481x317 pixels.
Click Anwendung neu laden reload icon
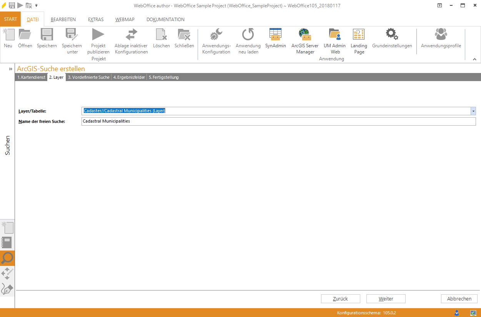coord(248,35)
